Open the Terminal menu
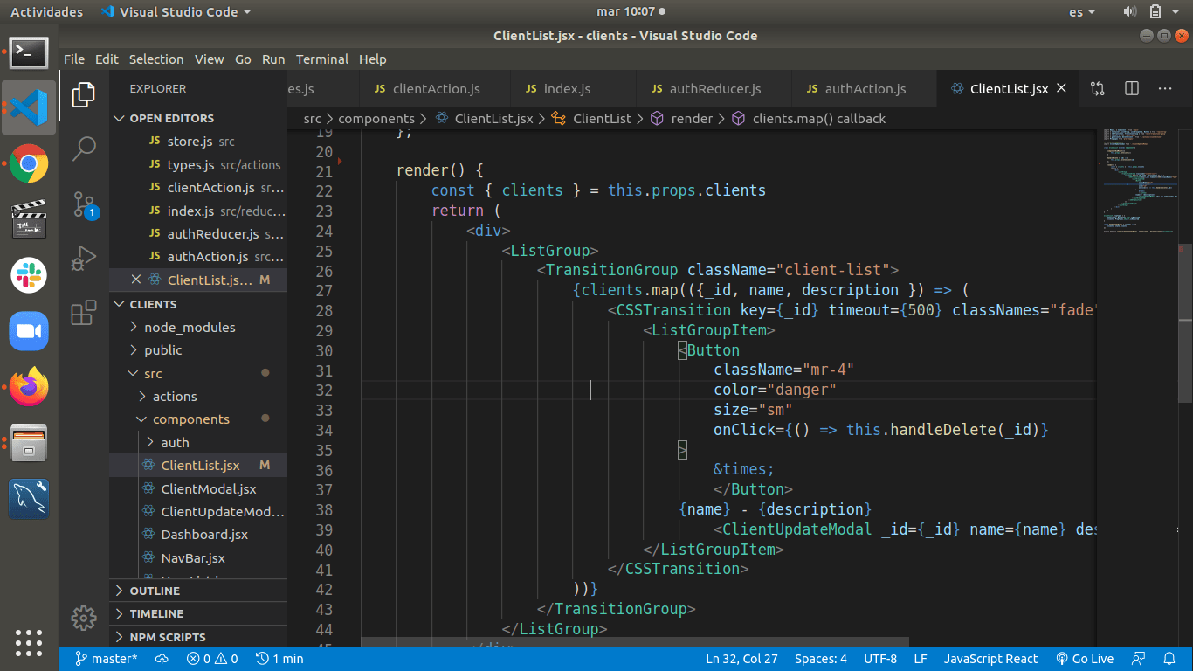The image size is (1193, 671). pyautogui.click(x=321, y=59)
